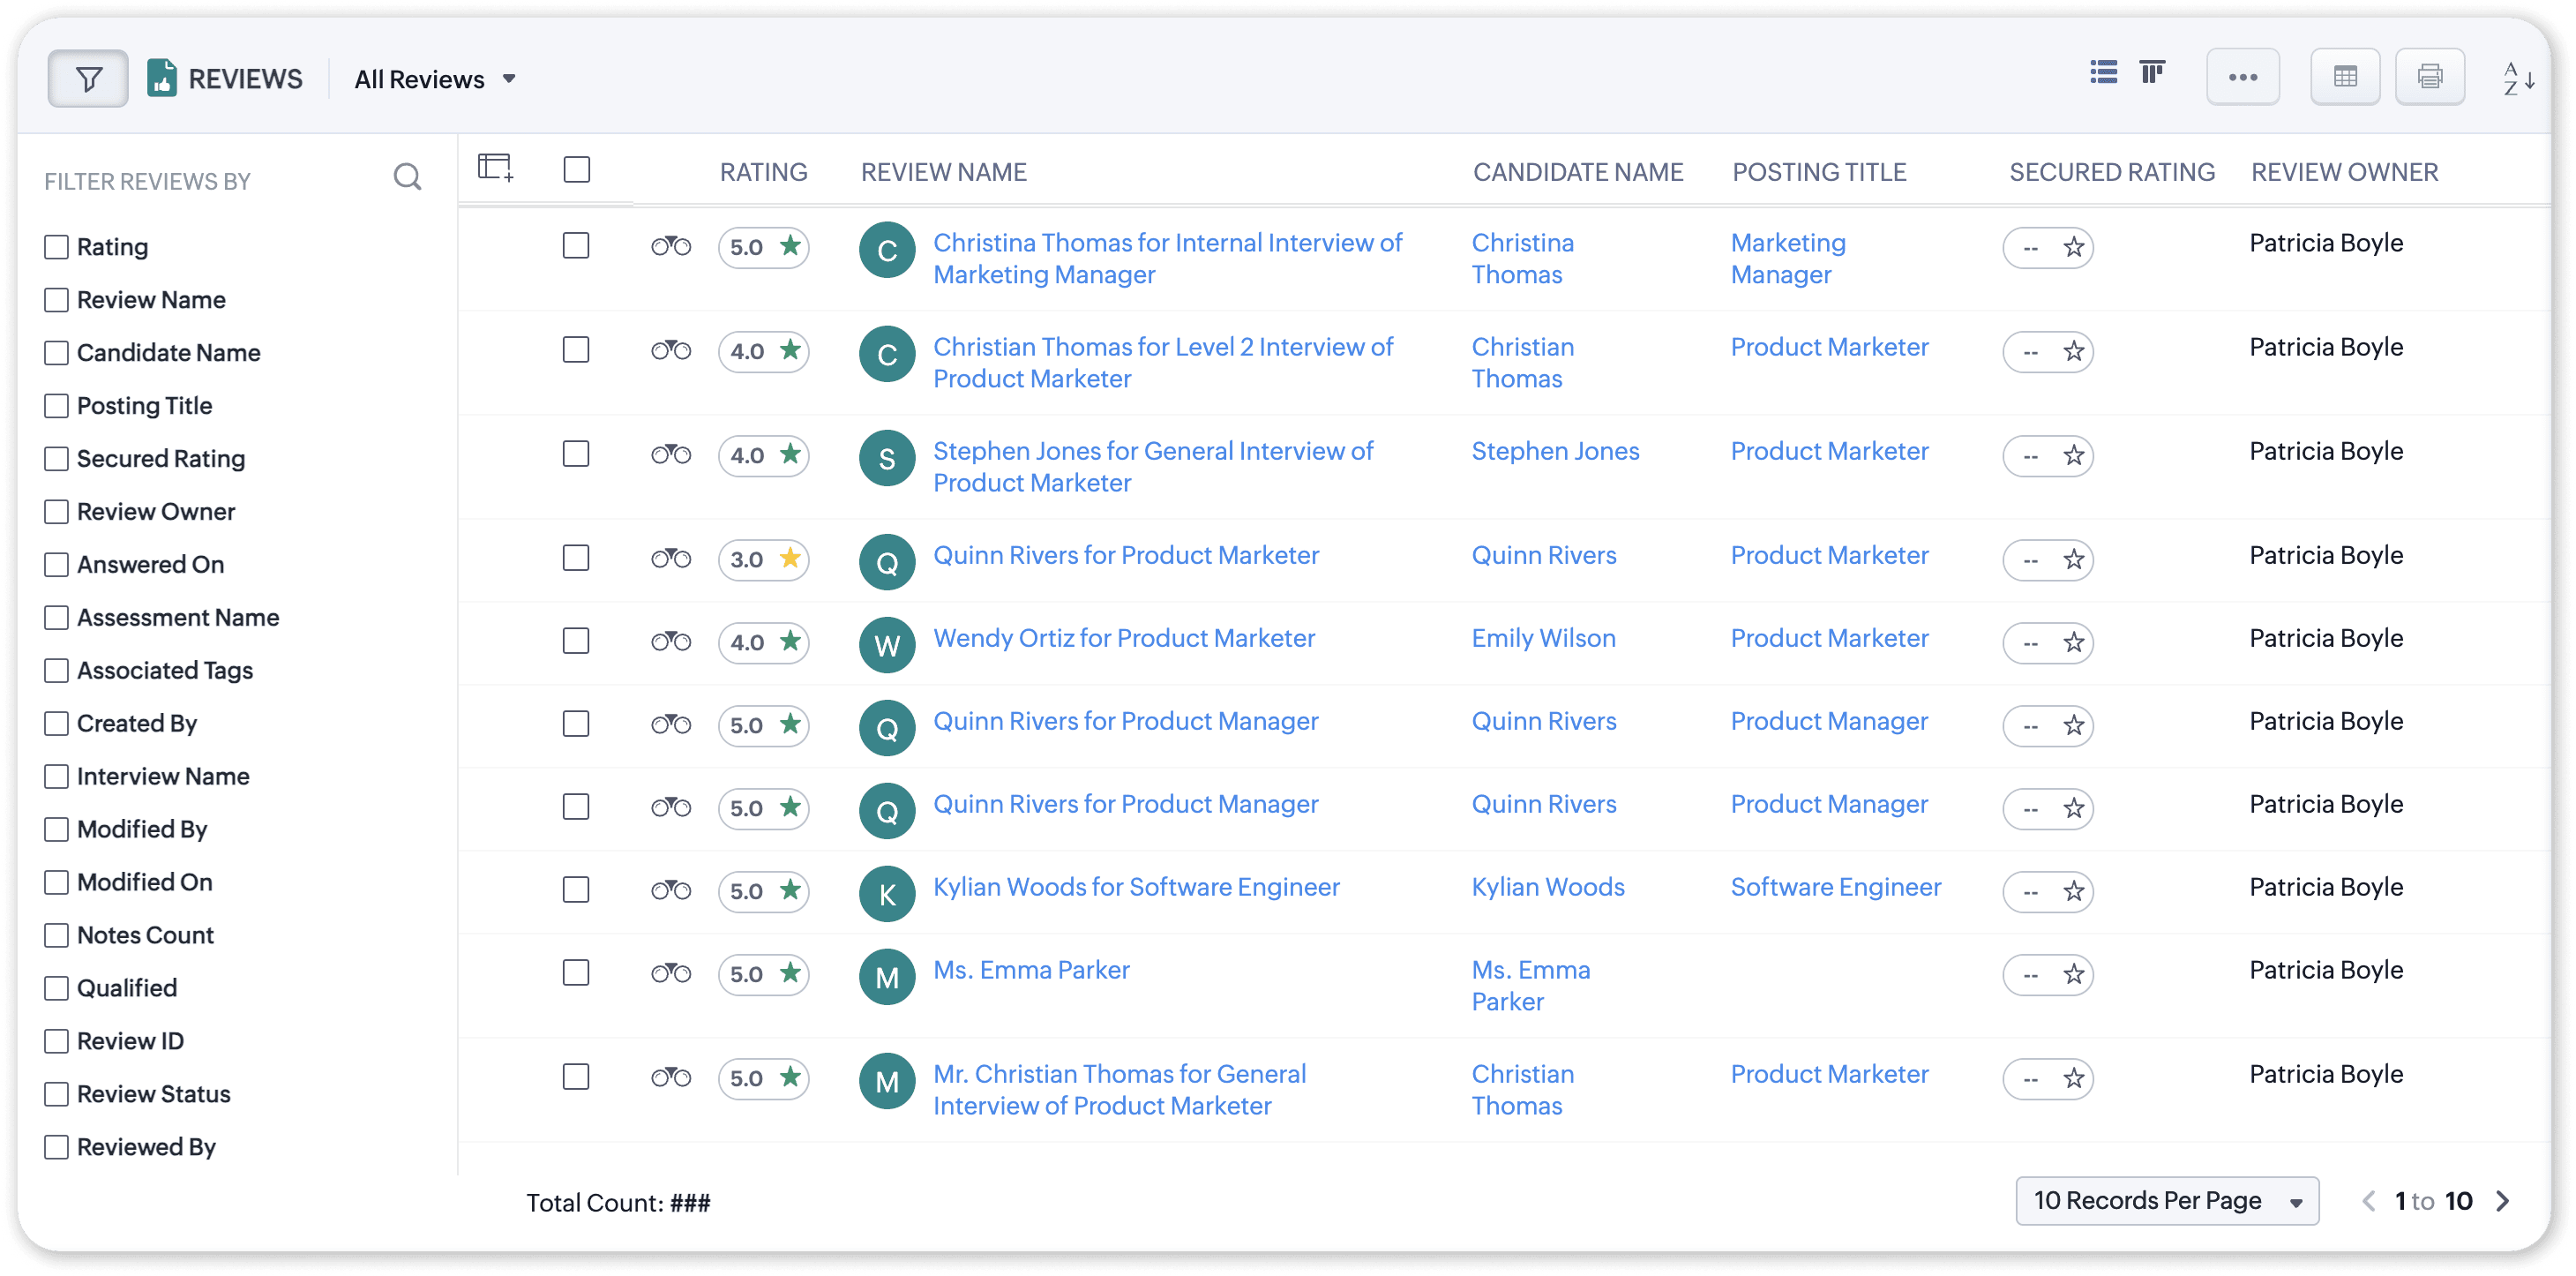Go to next page arrow
2576x1276 pixels.
coord(2502,1201)
